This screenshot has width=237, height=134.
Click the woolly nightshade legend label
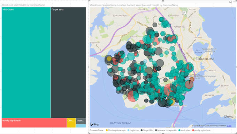pyautogui.click(x=202, y=130)
